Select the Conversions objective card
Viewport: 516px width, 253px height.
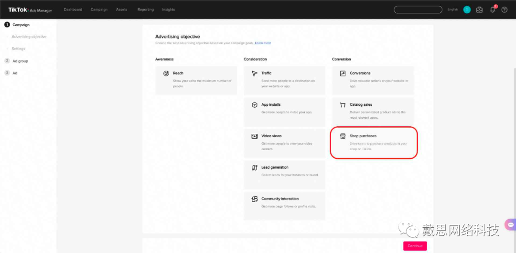(x=373, y=81)
